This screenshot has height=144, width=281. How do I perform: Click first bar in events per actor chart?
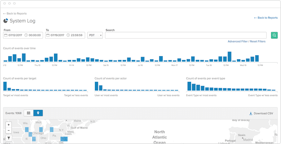coord(96,86)
